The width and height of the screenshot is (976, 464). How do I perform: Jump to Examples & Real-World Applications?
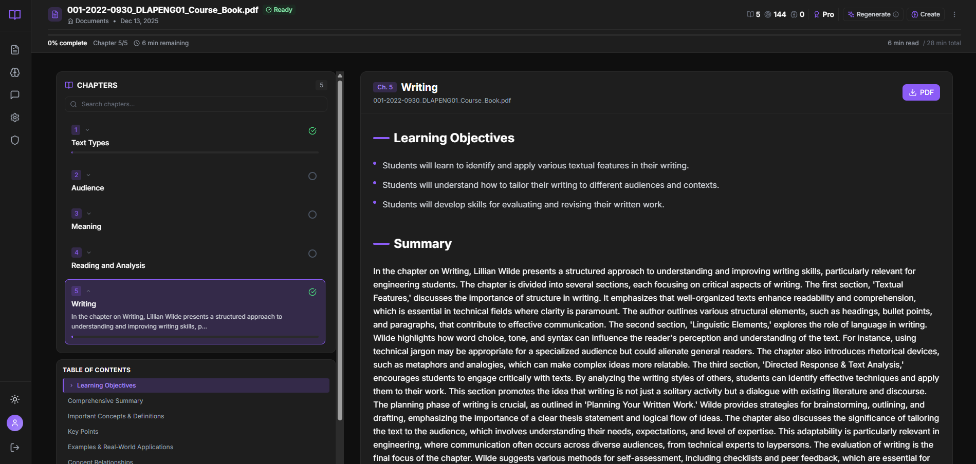tap(120, 447)
